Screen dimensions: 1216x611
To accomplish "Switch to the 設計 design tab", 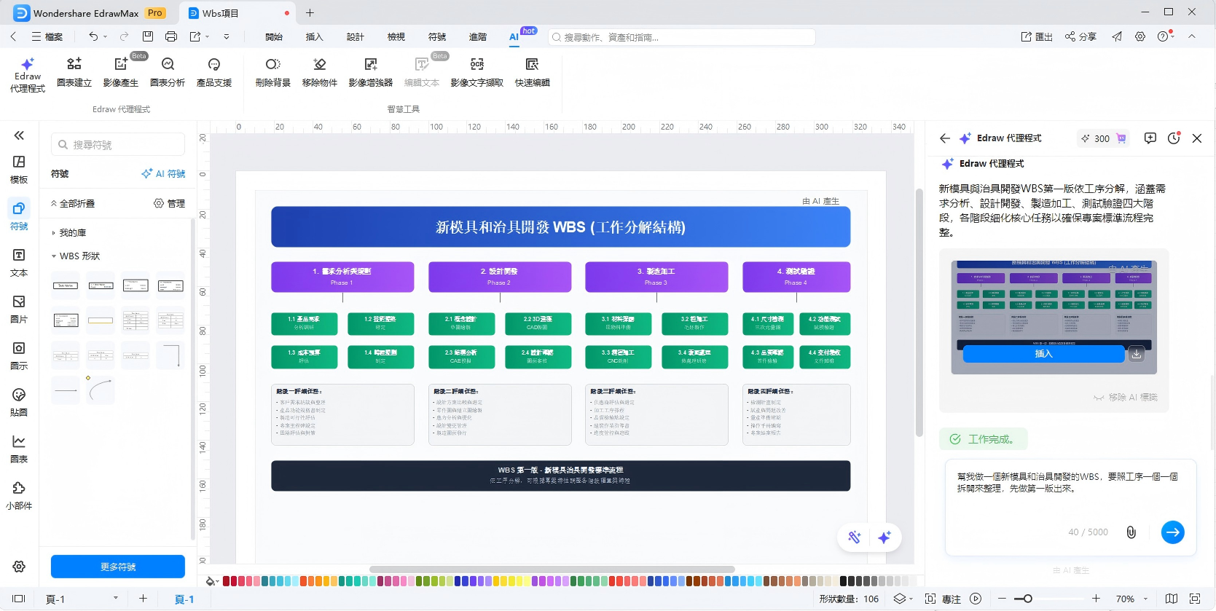I will [355, 37].
